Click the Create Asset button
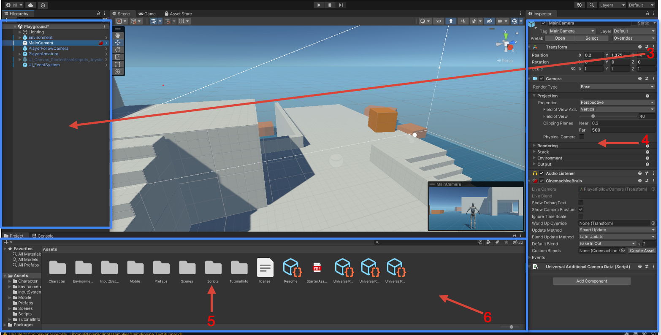Image resolution: width=661 pixels, height=335 pixels. pyautogui.click(x=642, y=251)
